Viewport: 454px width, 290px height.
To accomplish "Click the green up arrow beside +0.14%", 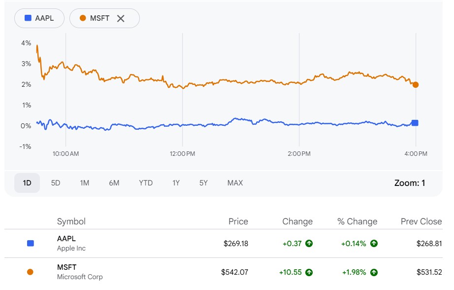I will click(x=374, y=243).
